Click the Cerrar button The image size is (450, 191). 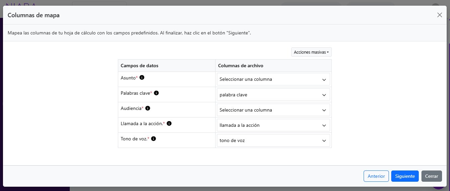point(431,176)
